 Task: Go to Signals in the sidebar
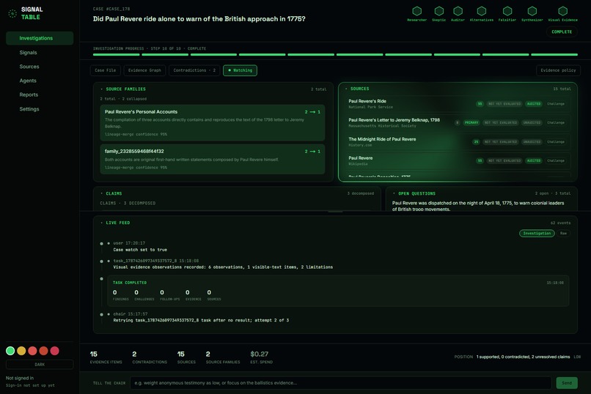29,52
